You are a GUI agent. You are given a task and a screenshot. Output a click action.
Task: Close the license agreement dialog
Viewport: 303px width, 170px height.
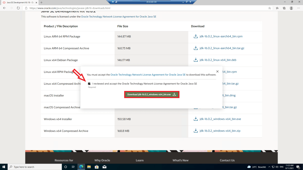tap(217, 71)
